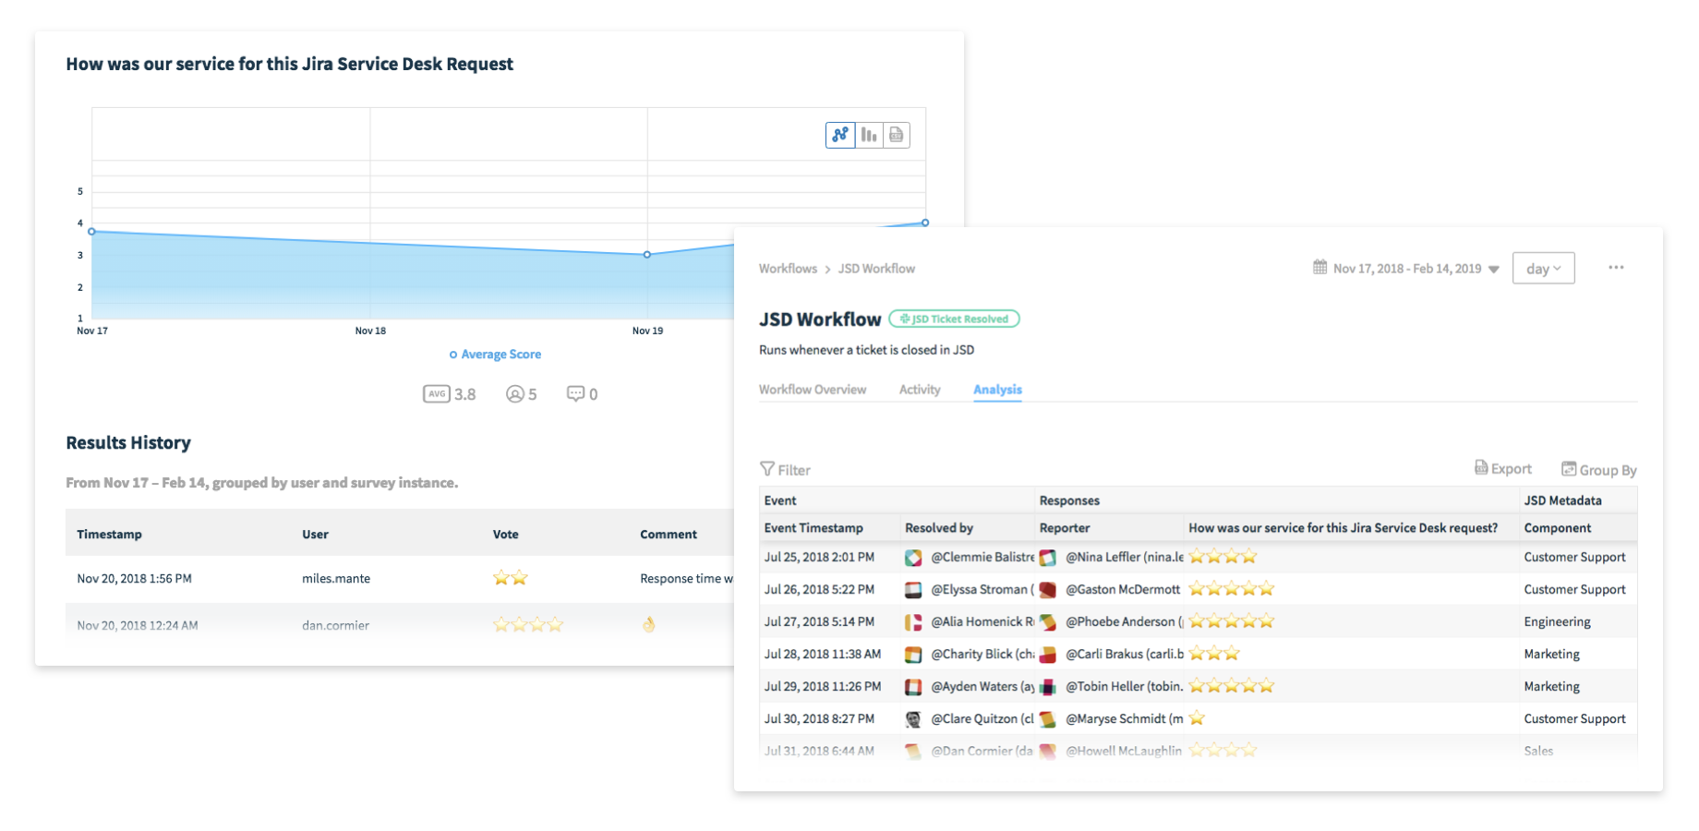Select row Jul 27, 2018 5:14 PM
Viewport: 1699px width, 831px height.
tap(1198, 622)
